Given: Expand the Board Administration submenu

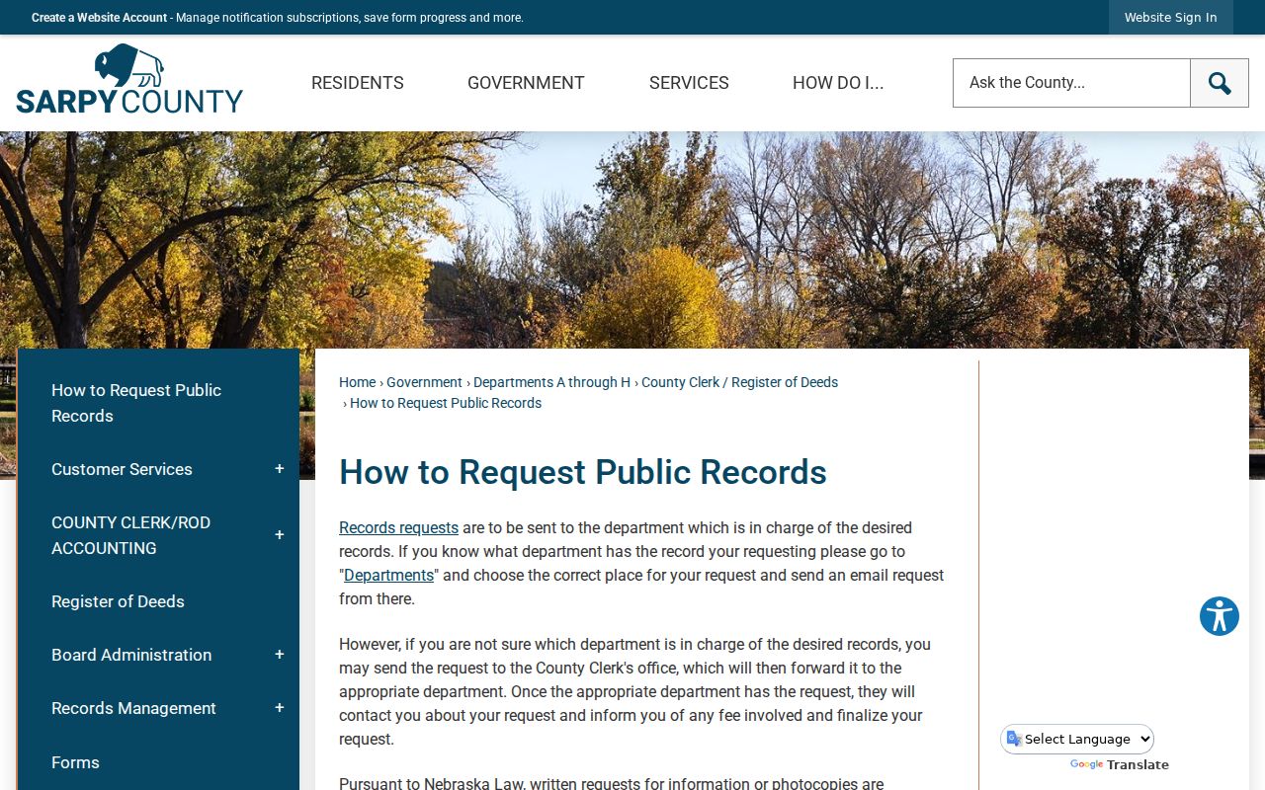Looking at the screenshot, I should tap(280, 655).
